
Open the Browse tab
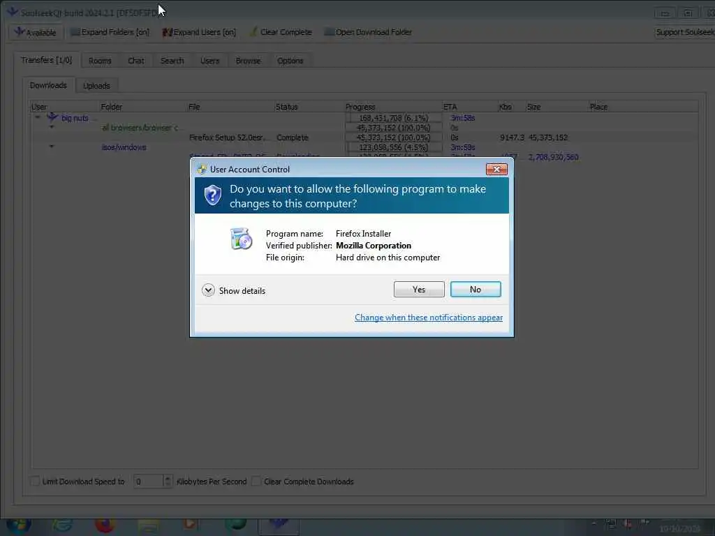coord(248,61)
